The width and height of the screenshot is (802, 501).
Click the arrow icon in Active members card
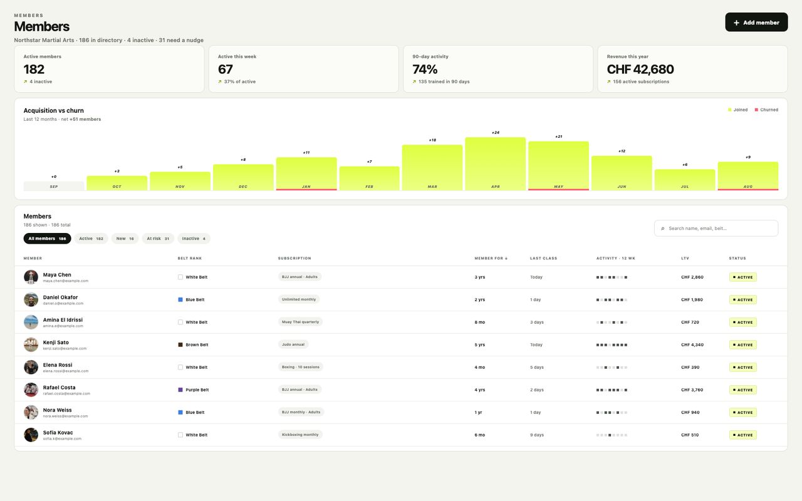pyautogui.click(x=26, y=81)
